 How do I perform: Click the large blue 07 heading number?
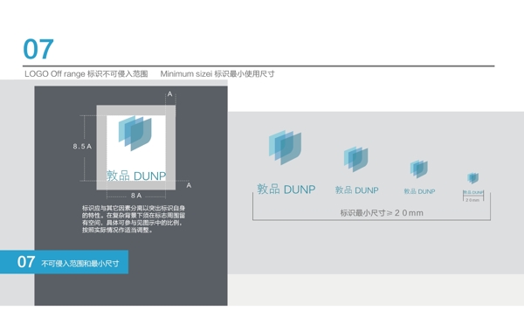(38, 49)
